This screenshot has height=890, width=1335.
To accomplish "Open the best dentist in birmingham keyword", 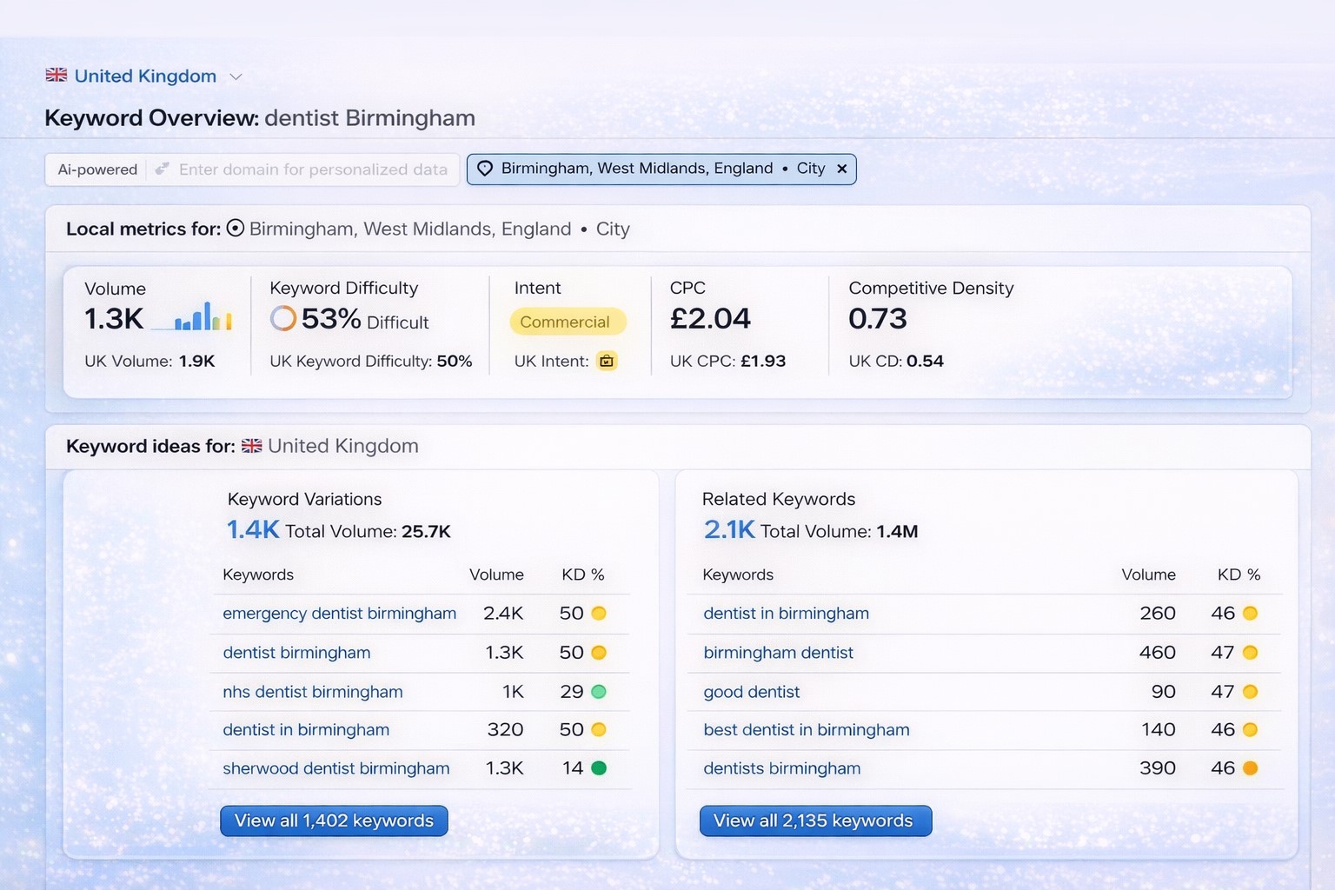I will [x=806, y=730].
